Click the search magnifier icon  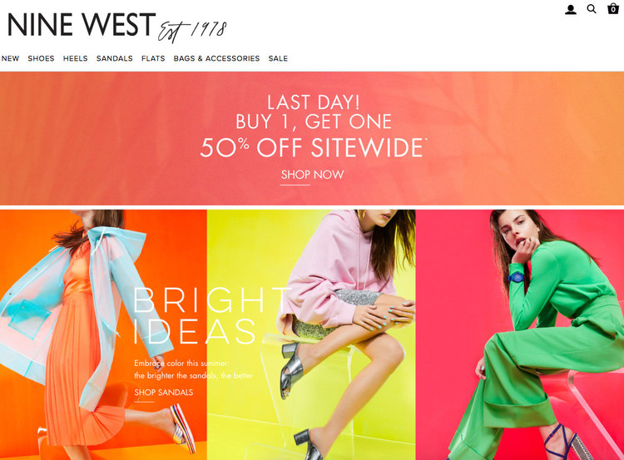pyautogui.click(x=592, y=9)
